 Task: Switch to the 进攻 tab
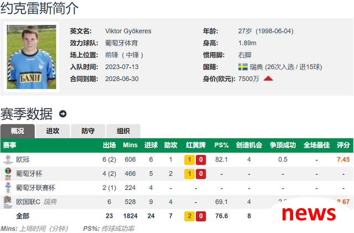(x=53, y=131)
